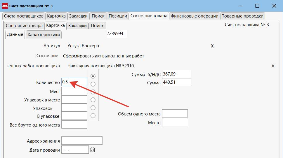Focus the Адрес хранения field
Image resolution: width=283 pixels, height=158 pixels.
(x=82, y=141)
